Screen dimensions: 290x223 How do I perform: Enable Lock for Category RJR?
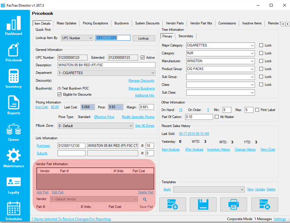pyautogui.click(x=261, y=53)
